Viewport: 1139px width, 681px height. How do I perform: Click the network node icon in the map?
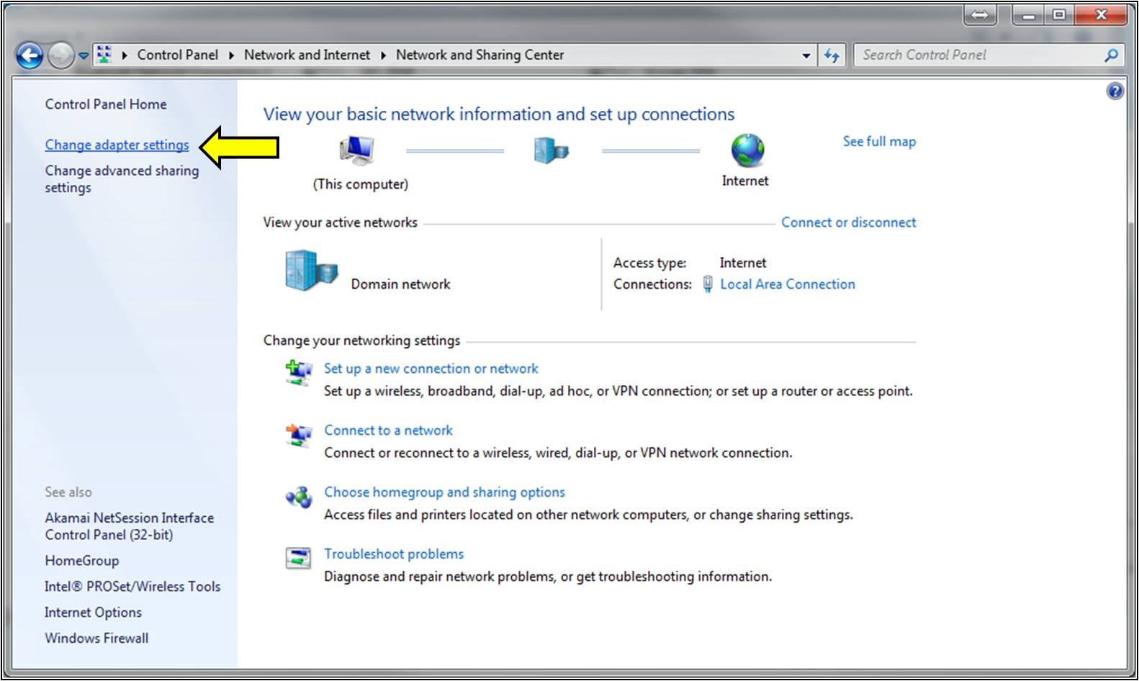[x=552, y=150]
